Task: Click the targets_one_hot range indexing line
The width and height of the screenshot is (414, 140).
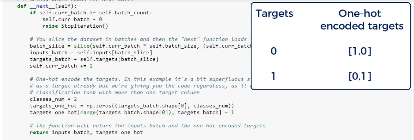Action: [x=132, y=112]
